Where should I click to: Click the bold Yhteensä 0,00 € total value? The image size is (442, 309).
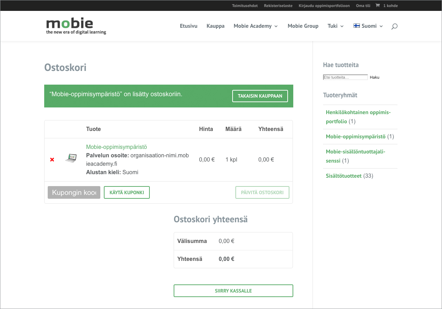[x=227, y=259]
